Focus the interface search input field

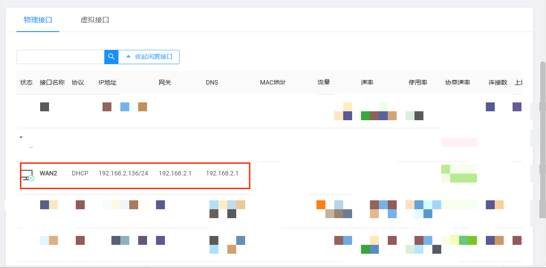(x=60, y=57)
